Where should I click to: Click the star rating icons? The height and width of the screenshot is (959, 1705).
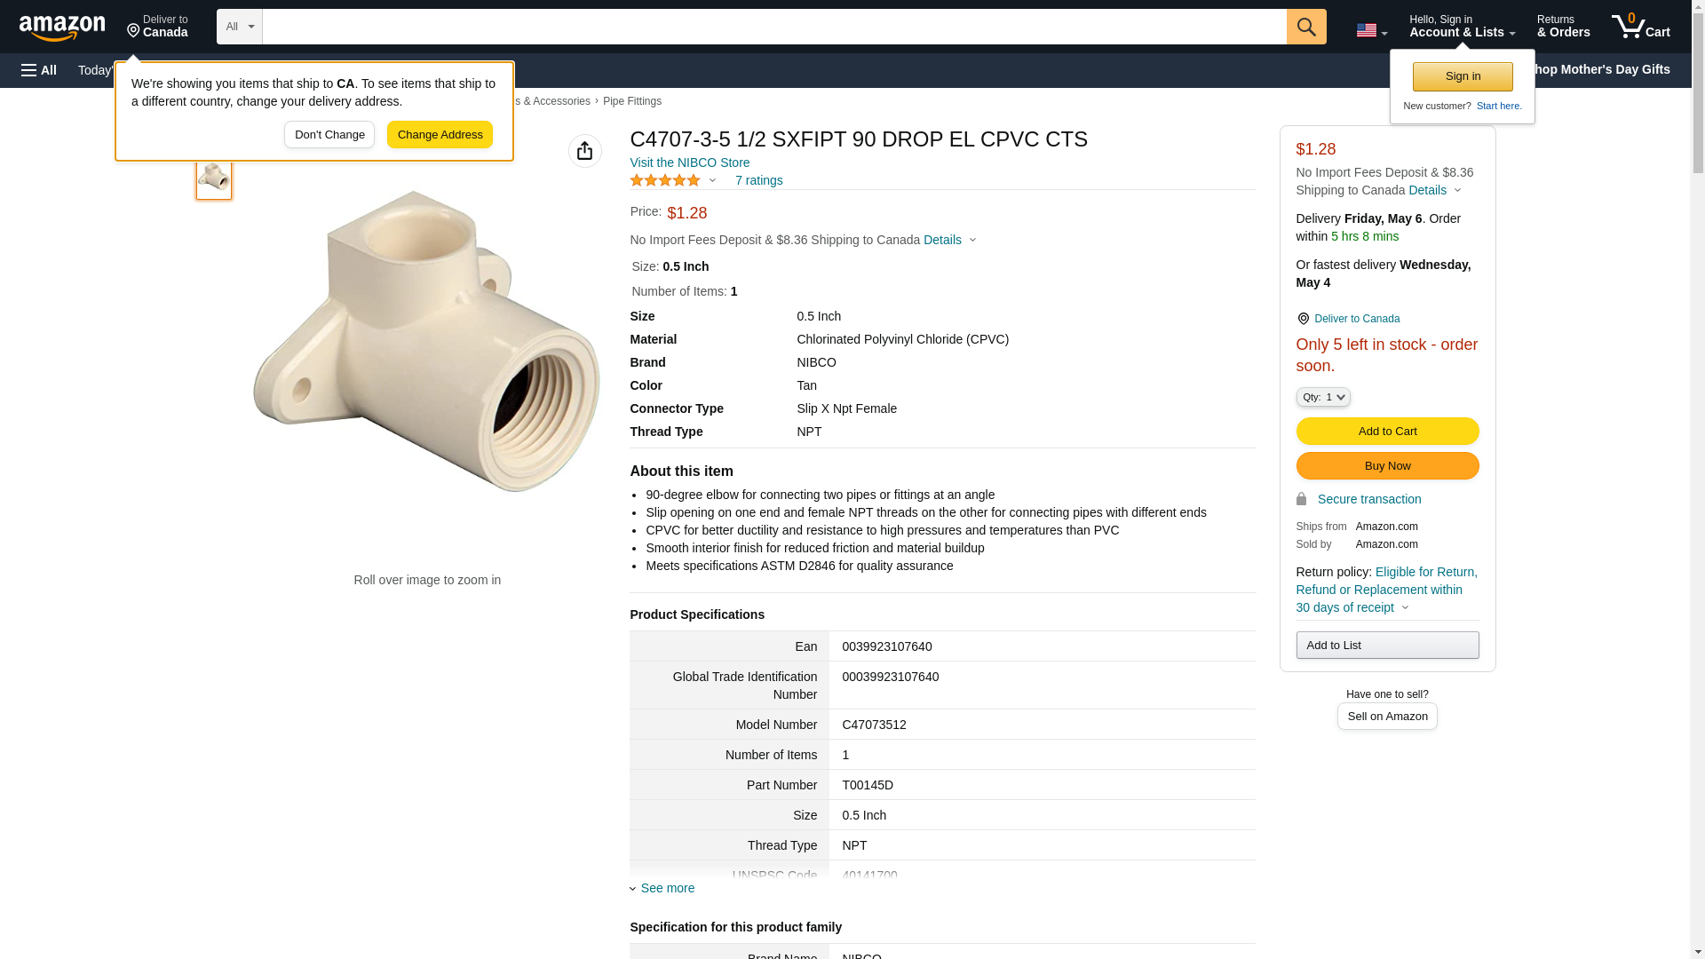[x=665, y=180]
